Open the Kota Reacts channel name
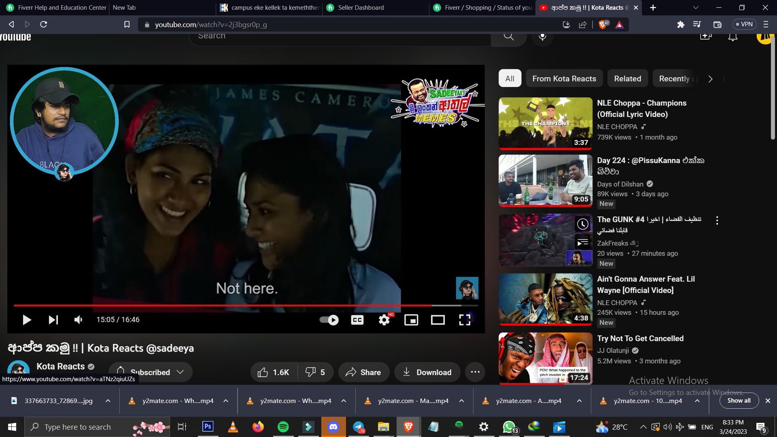Screen dimensions: 777x437 pyautogui.click(x=61, y=366)
